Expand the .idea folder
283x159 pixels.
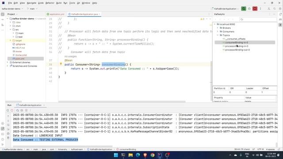click(x=11, y=23)
